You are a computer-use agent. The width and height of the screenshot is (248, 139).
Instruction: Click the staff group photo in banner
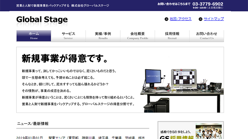[209, 132]
